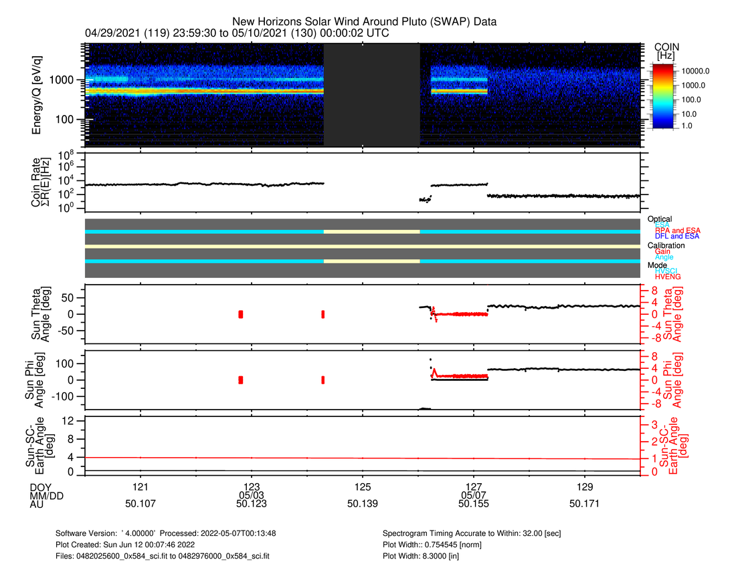Click the DOY 125 tick label

pyautogui.click(x=363, y=486)
